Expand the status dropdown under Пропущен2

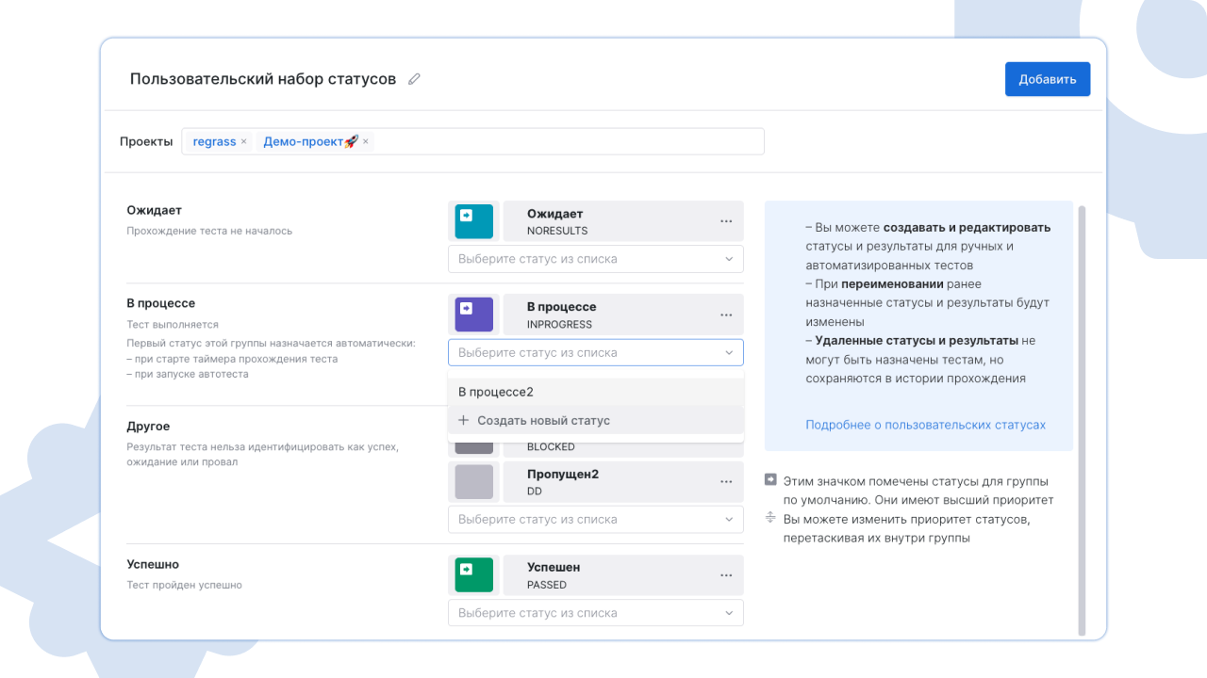tap(595, 519)
